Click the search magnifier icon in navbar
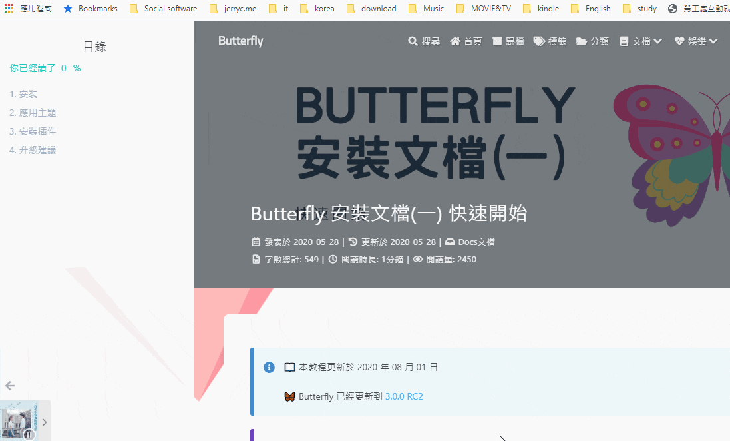730x441 pixels. (x=413, y=41)
